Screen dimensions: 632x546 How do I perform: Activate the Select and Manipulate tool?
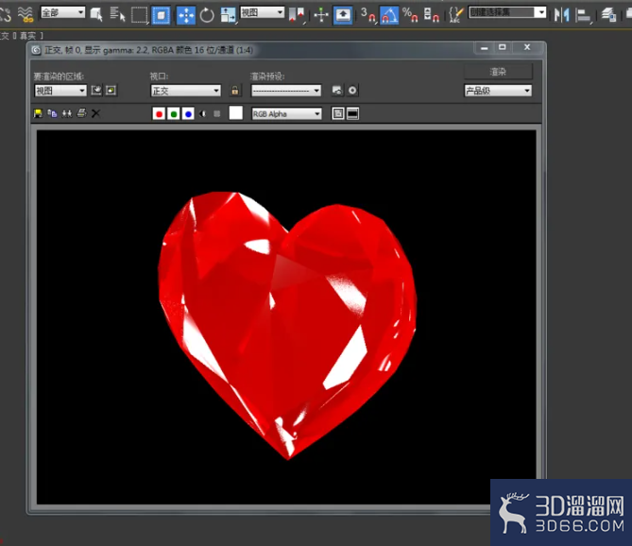321,15
